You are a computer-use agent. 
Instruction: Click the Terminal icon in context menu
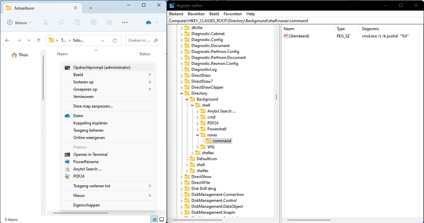coord(67,155)
